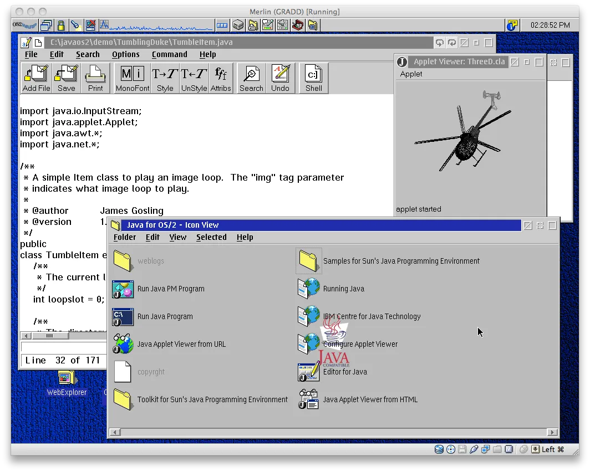Click the Add File toolbar button in editor
The width and height of the screenshot is (590, 472).
coord(36,78)
